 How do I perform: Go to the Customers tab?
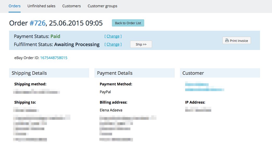[71, 6]
